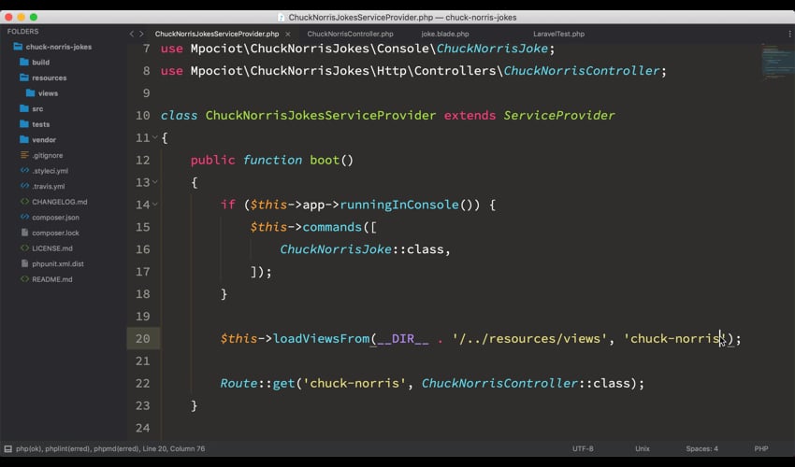Click the CHANGELOG.md file icon
This screenshot has height=467, width=795.
click(24, 202)
